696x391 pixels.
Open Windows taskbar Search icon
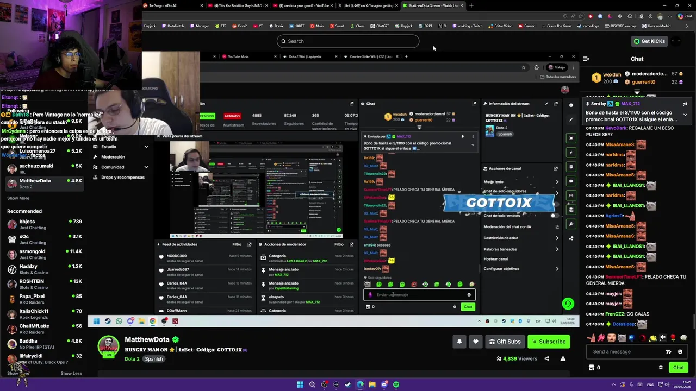point(312,384)
